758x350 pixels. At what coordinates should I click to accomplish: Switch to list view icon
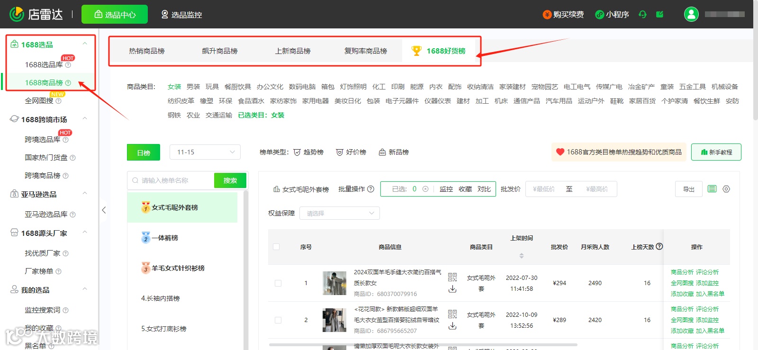[x=712, y=189]
